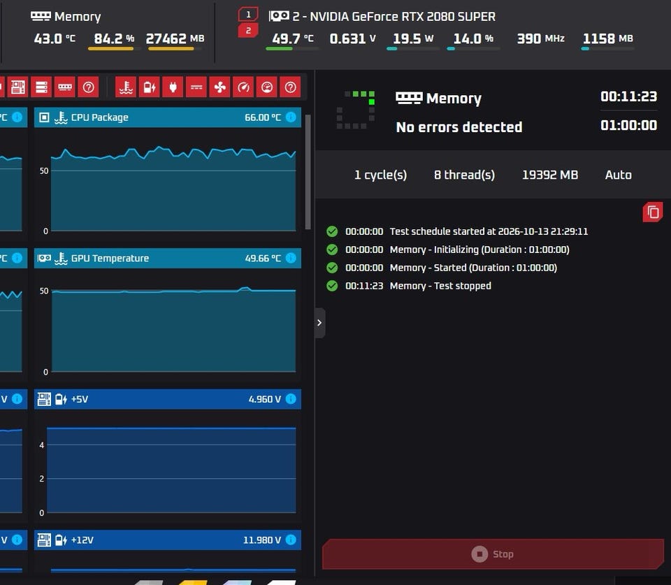The height and width of the screenshot is (585, 671).
Task: Click the question-mark filter at the toolbar's right end
Action: (291, 88)
